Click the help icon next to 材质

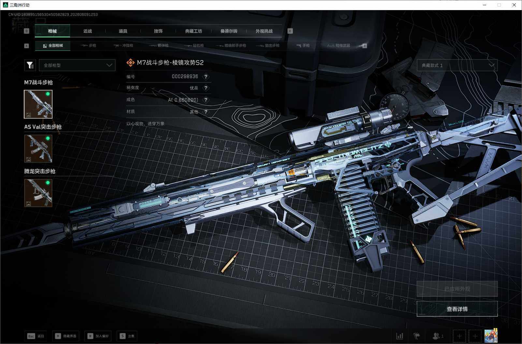pyautogui.click(x=206, y=112)
